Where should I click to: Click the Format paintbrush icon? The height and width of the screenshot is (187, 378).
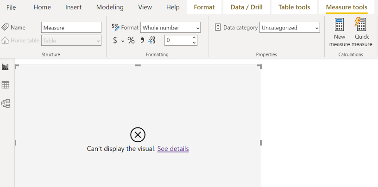tap(115, 27)
